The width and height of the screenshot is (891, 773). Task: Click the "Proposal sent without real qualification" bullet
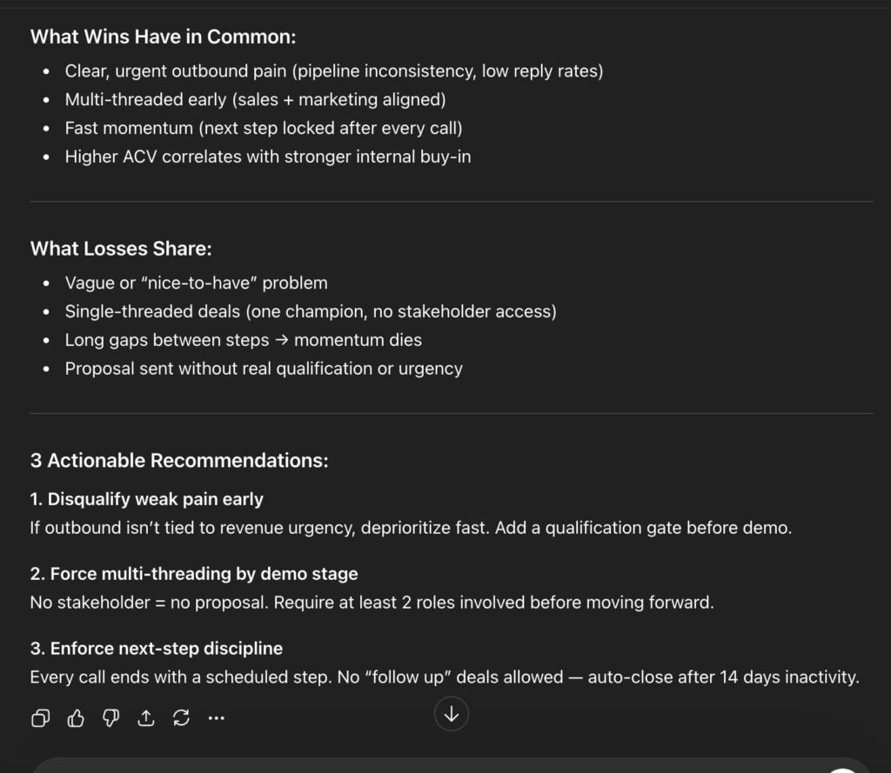click(x=264, y=369)
